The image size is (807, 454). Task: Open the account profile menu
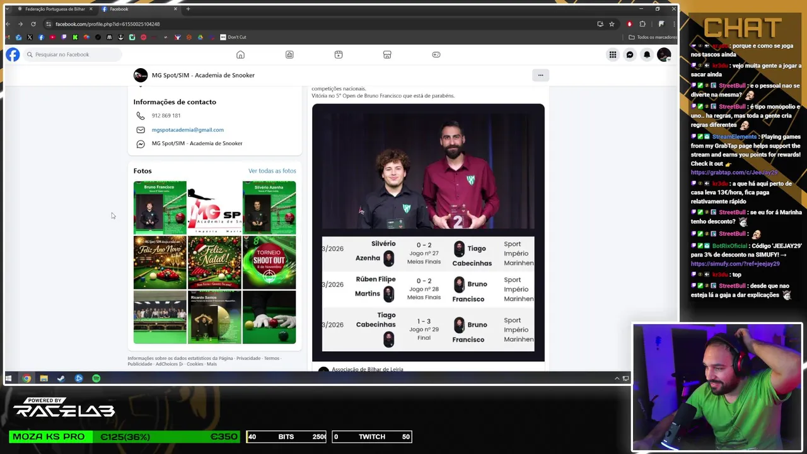[664, 55]
